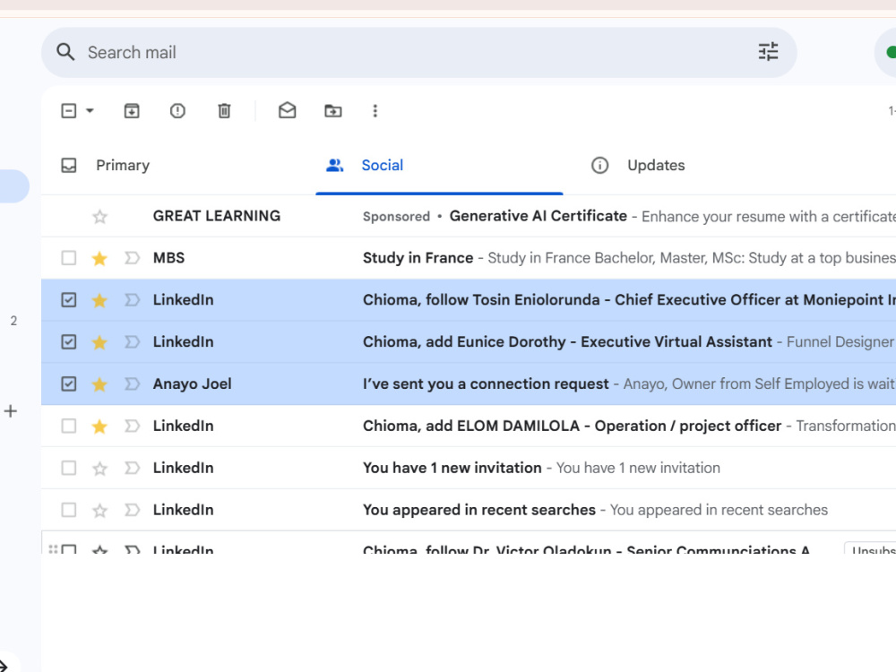Click the Anayo Joel sender name
This screenshot has height=672, width=896.
[192, 384]
